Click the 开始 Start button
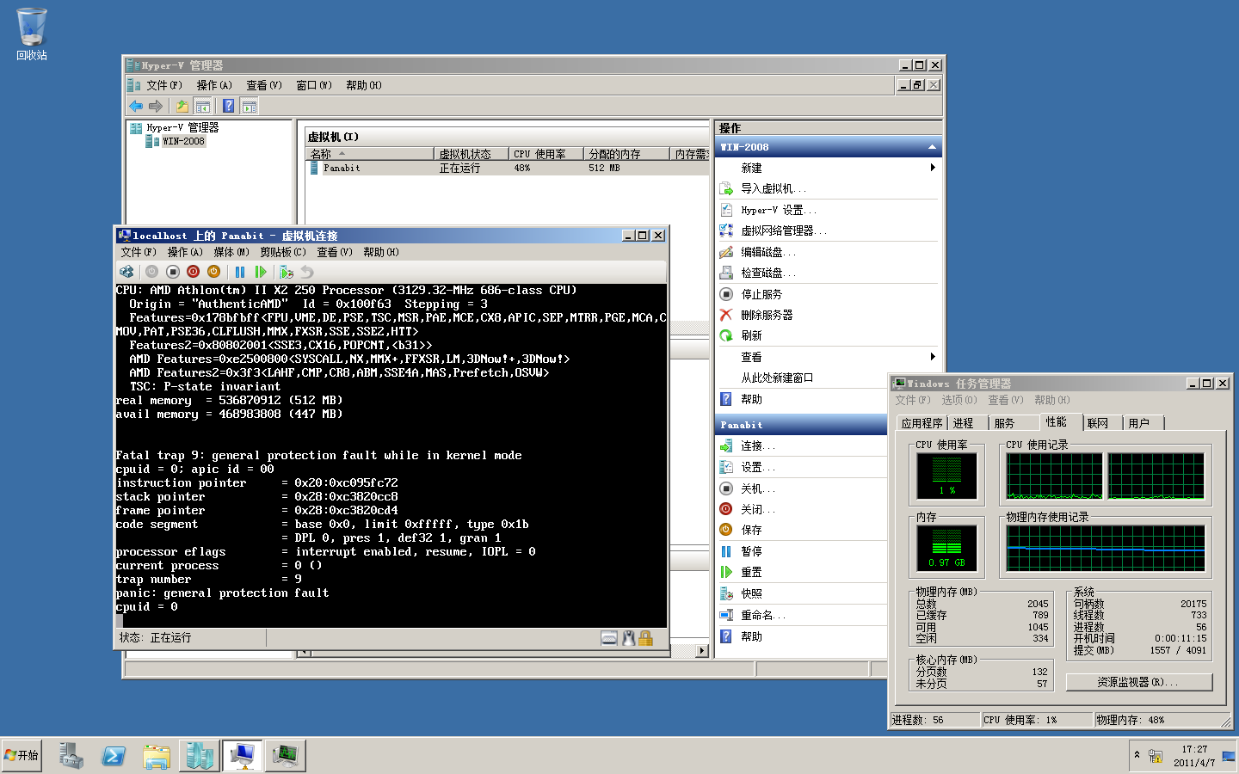This screenshot has width=1239, height=774. pyautogui.click(x=22, y=755)
